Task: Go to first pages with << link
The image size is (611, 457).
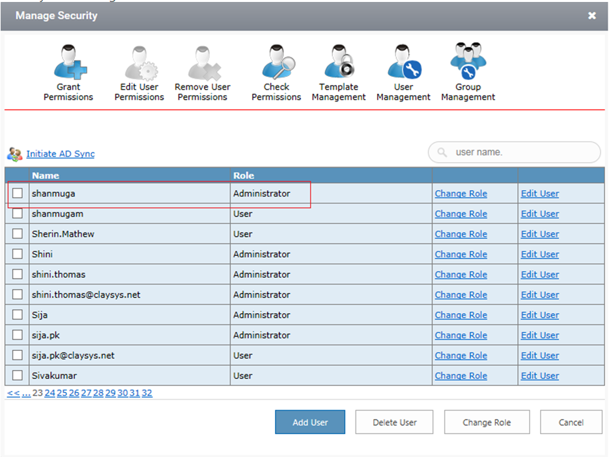Action: (x=13, y=393)
